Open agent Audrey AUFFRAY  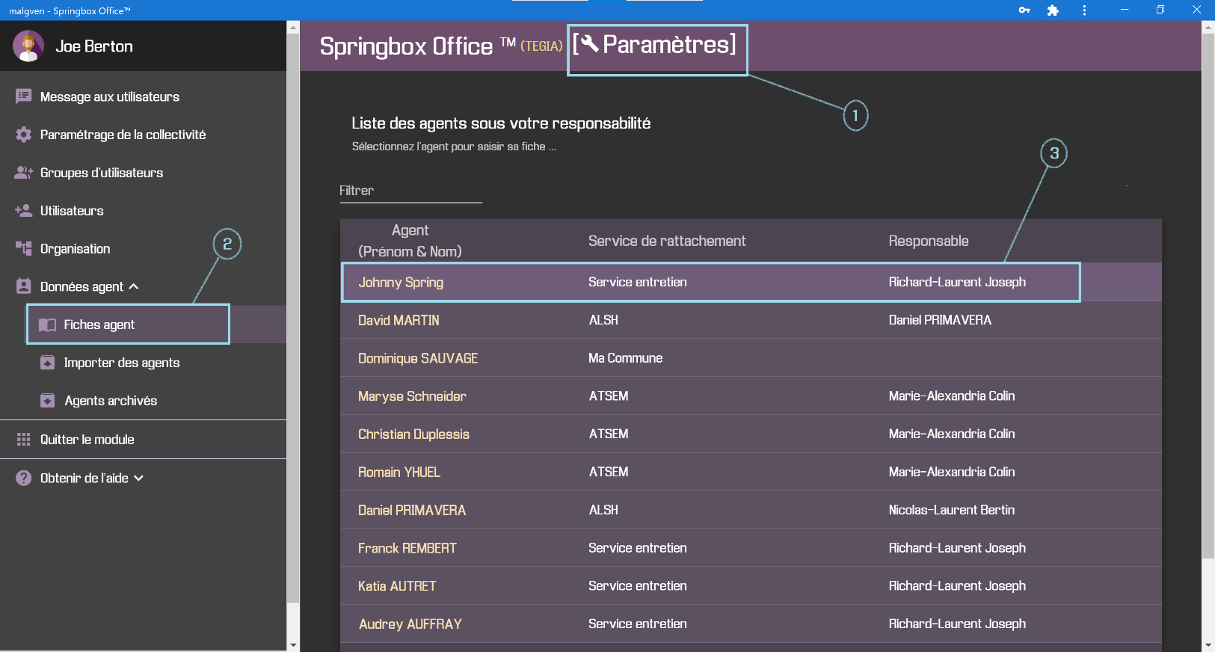410,624
